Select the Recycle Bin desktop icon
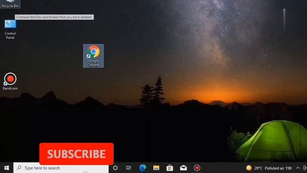 10,4
